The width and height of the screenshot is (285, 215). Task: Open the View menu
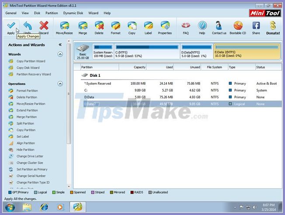tap(25, 13)
